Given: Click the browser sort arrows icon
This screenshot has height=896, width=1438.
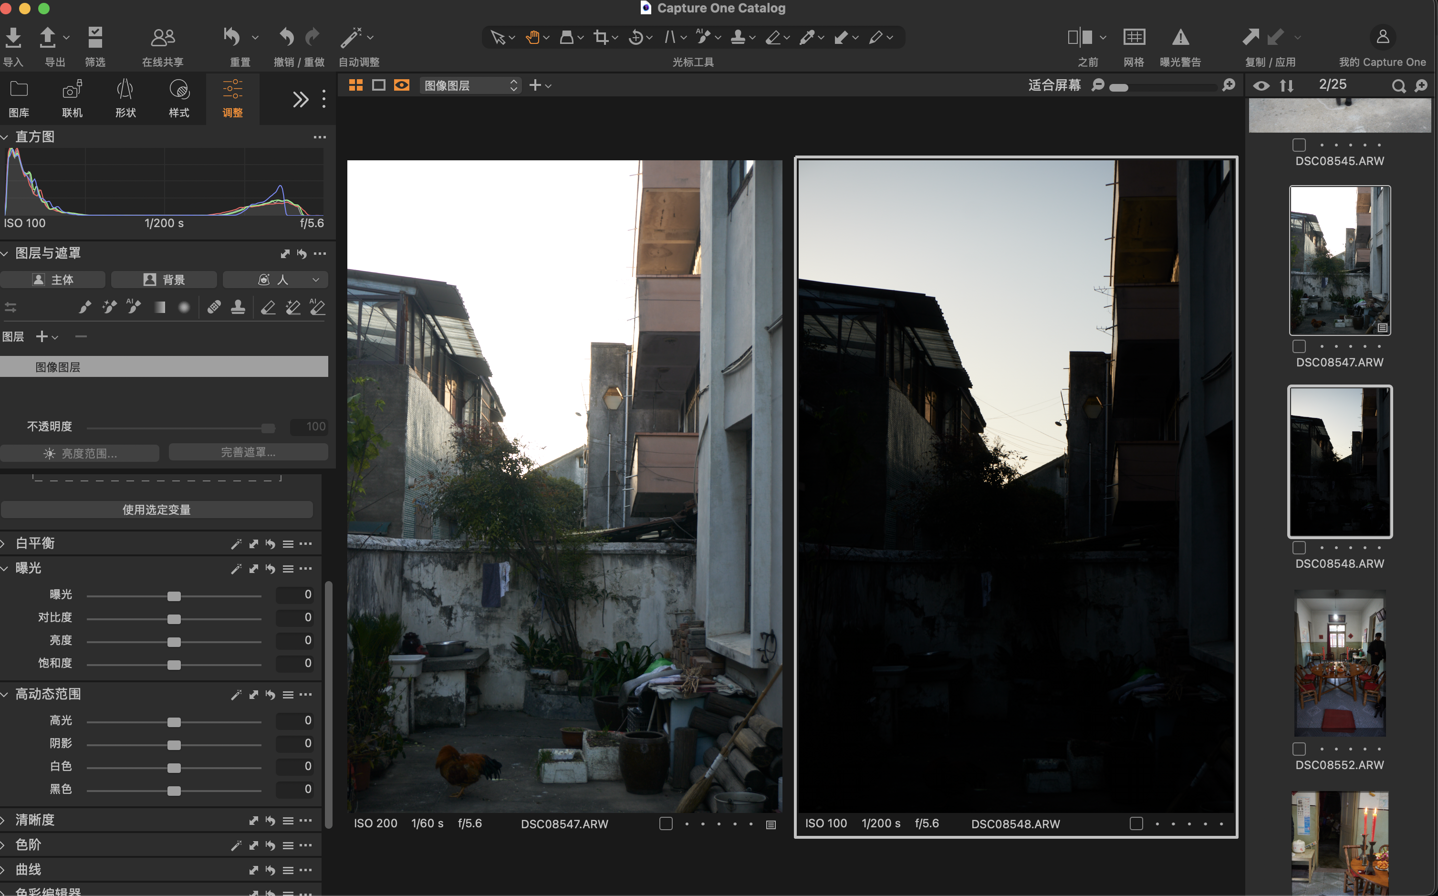Looking at the screenshot, I should pyautogui.click(x=1287, y=86).
